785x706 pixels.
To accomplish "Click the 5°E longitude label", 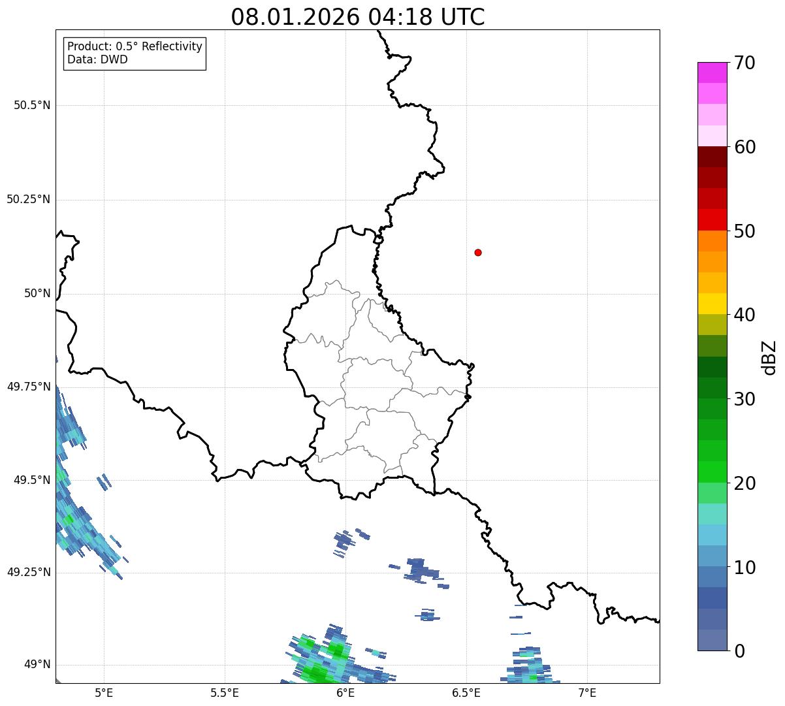I will (x=104, y=692).
